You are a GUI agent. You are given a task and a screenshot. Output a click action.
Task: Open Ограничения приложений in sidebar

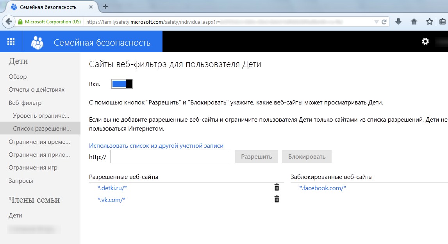[x=39, y=154]
